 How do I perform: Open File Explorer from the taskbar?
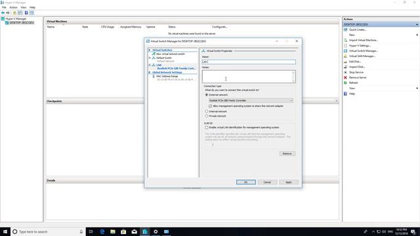click(x=113, y=231)
